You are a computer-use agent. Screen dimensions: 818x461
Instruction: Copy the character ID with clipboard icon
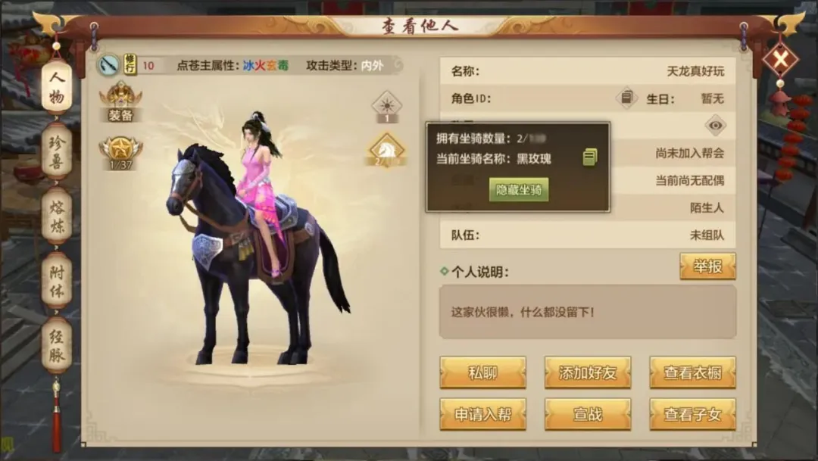point(626,98)
